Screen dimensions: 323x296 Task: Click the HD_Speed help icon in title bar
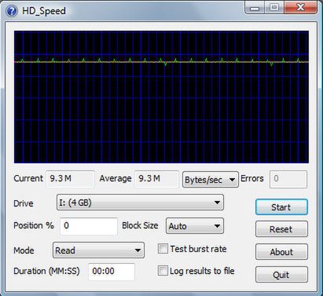pyautogui.click(x=11, y=11)
